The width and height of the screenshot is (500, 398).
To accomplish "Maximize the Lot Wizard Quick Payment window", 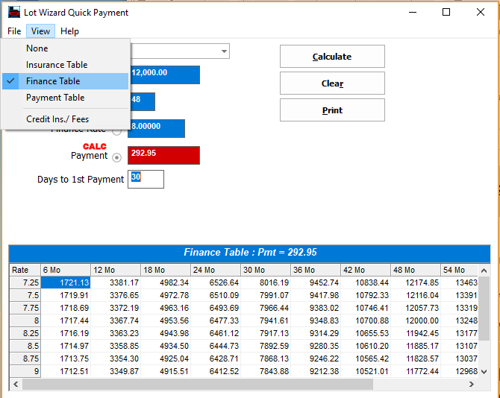I will tap(446, 12).
